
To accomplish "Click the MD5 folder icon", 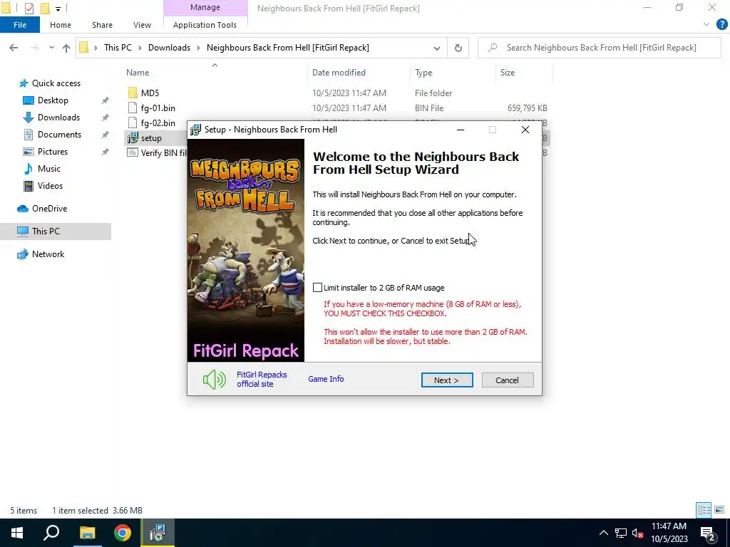I will pos(133,93).
